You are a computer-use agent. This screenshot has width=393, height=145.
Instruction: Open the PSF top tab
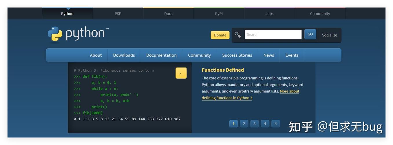118,14
